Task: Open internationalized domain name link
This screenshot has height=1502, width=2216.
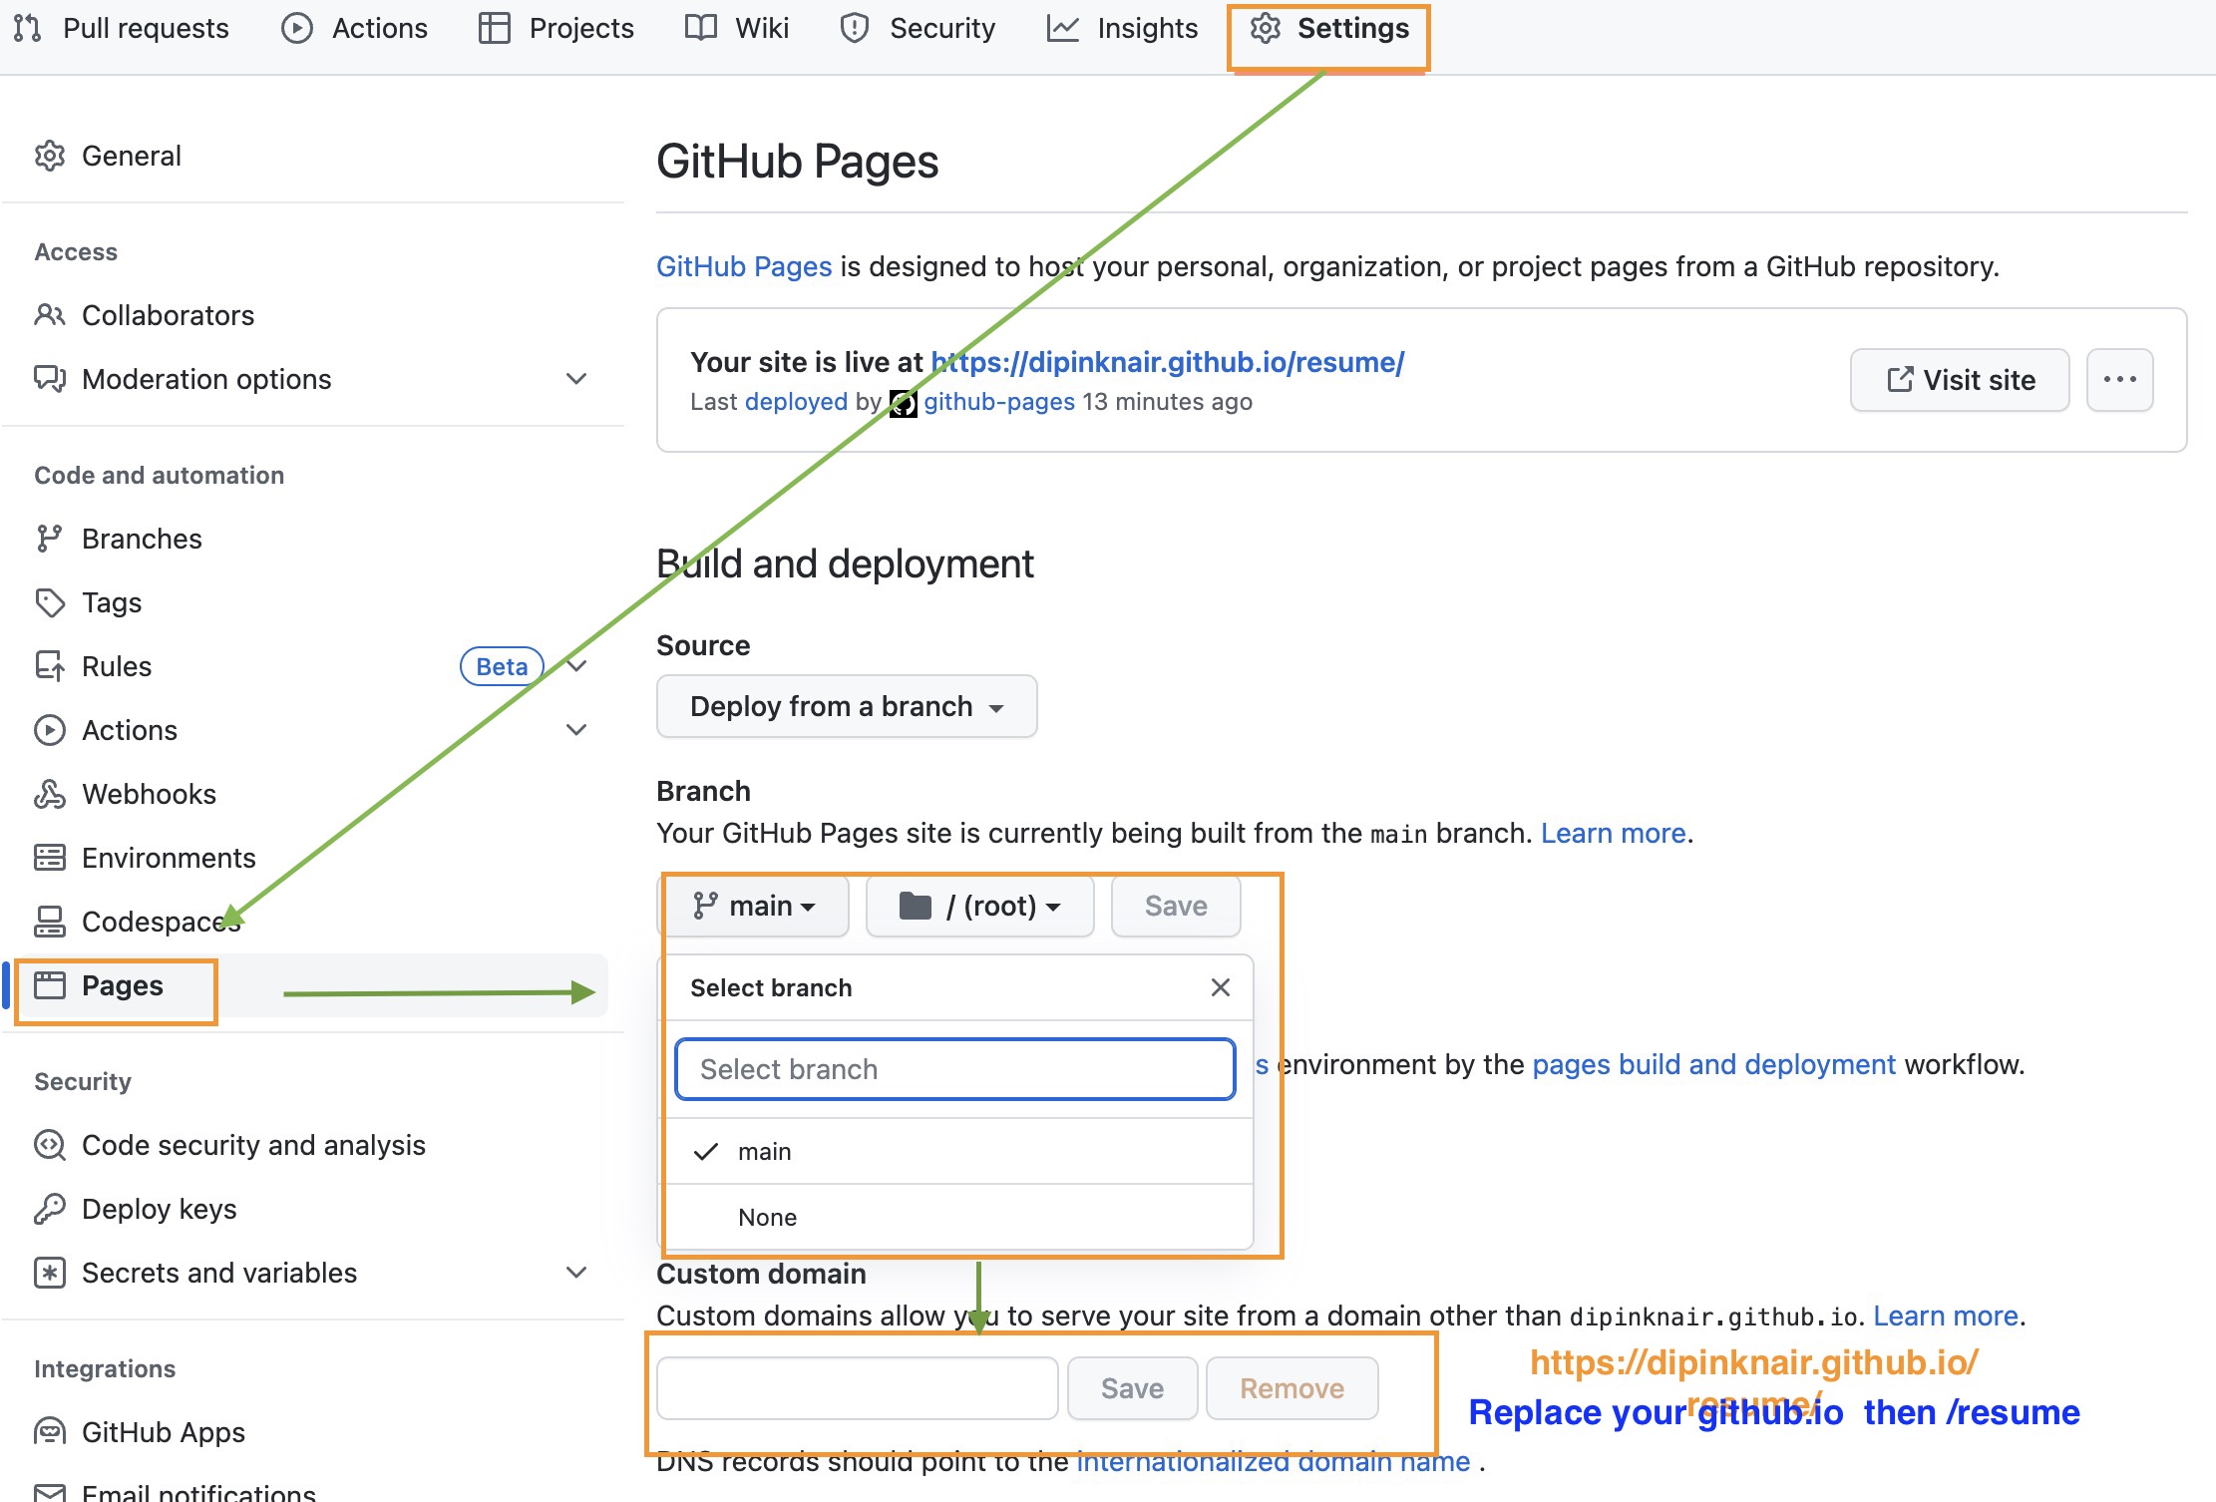Action: [x=1273, y=1462]
